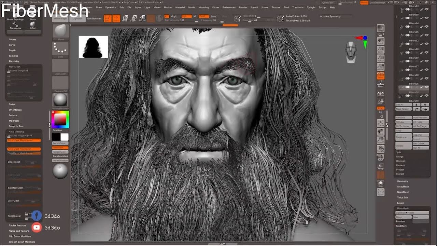Open the Preferences menu
The image size is (437, 246).
(x=229, y=7)
